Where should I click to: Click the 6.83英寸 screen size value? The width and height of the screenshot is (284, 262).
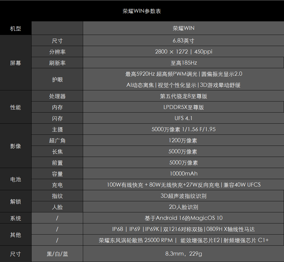tap(183, 41)
